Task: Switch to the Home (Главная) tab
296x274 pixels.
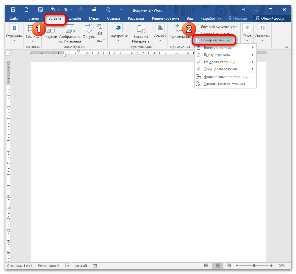Action: point(34,18)
